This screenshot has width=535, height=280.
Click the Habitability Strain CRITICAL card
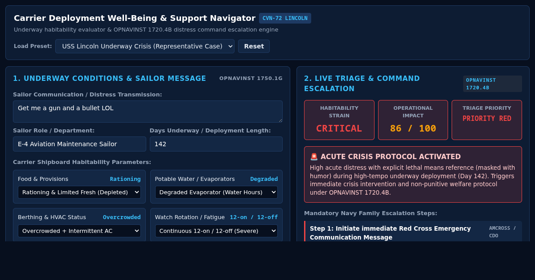[x=339, y=120]
